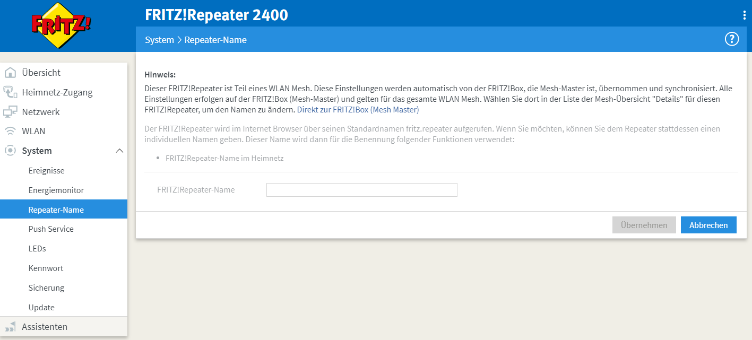
Task: Open the help question mark icon
Action: (732, 39)
